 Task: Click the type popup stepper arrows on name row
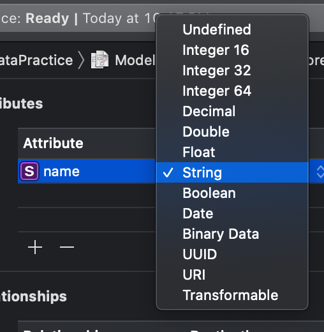click(320, 172)
